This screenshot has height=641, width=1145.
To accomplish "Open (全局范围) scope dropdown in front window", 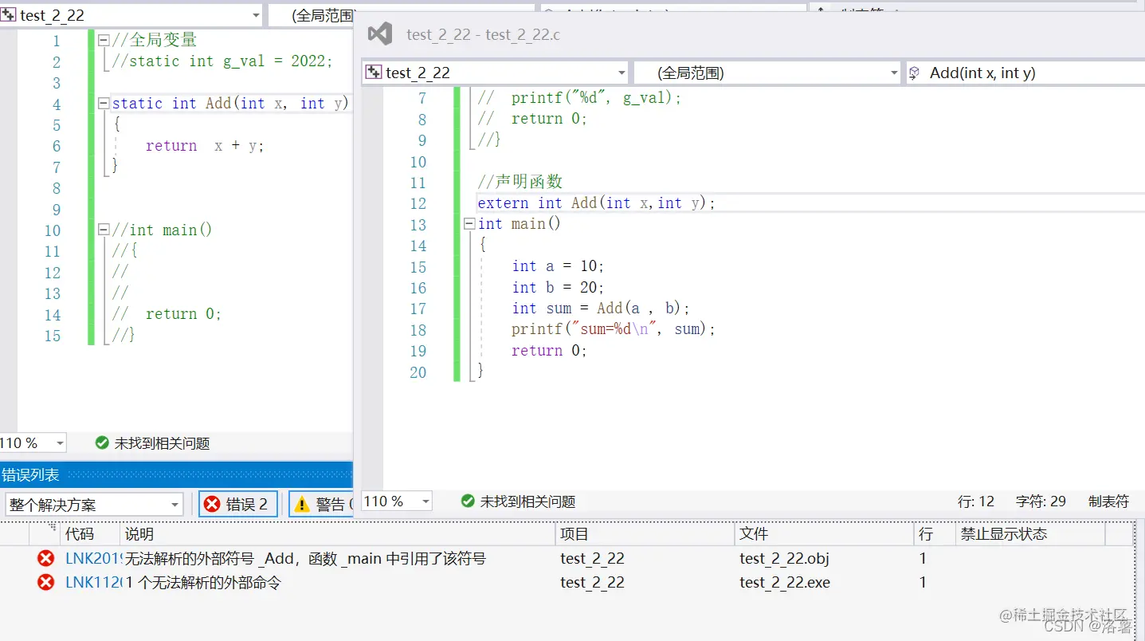I will [x=767, y=73].
